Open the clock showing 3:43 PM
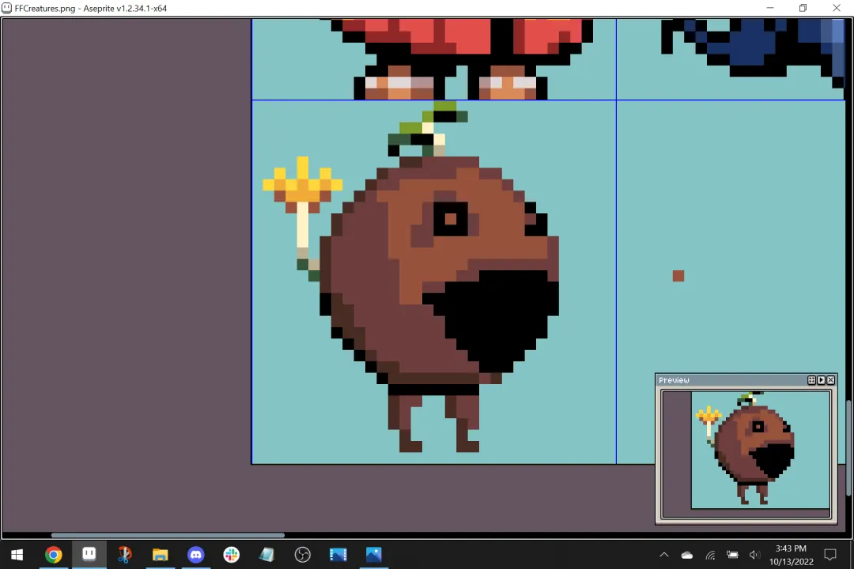The height and width of the screenshot is (569, 854). coord(791,555)
